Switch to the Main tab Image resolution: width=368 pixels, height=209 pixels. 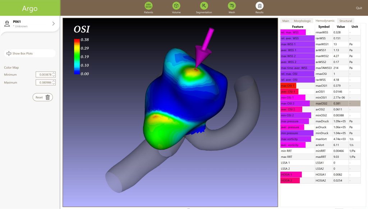click(285, 21)
